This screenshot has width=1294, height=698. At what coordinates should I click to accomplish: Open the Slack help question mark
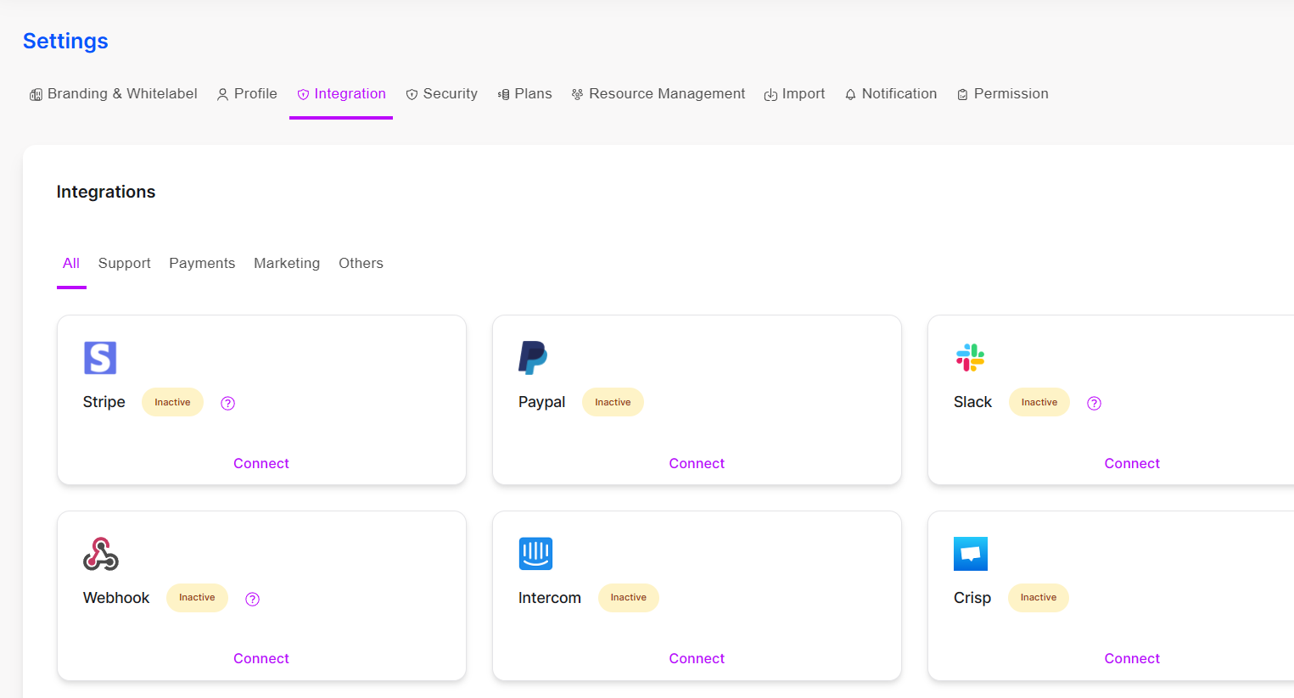coord(1094,403)
